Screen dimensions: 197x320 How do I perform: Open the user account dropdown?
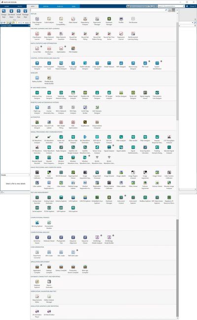coord(193,6)
